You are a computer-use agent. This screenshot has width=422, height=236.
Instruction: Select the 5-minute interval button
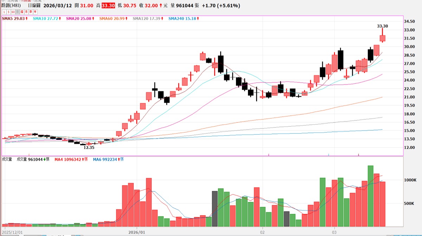click(x=8, y=12)
